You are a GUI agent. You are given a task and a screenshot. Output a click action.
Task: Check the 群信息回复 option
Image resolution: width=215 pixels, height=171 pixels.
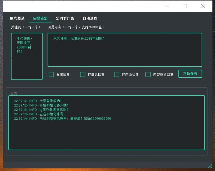point(83,74)
